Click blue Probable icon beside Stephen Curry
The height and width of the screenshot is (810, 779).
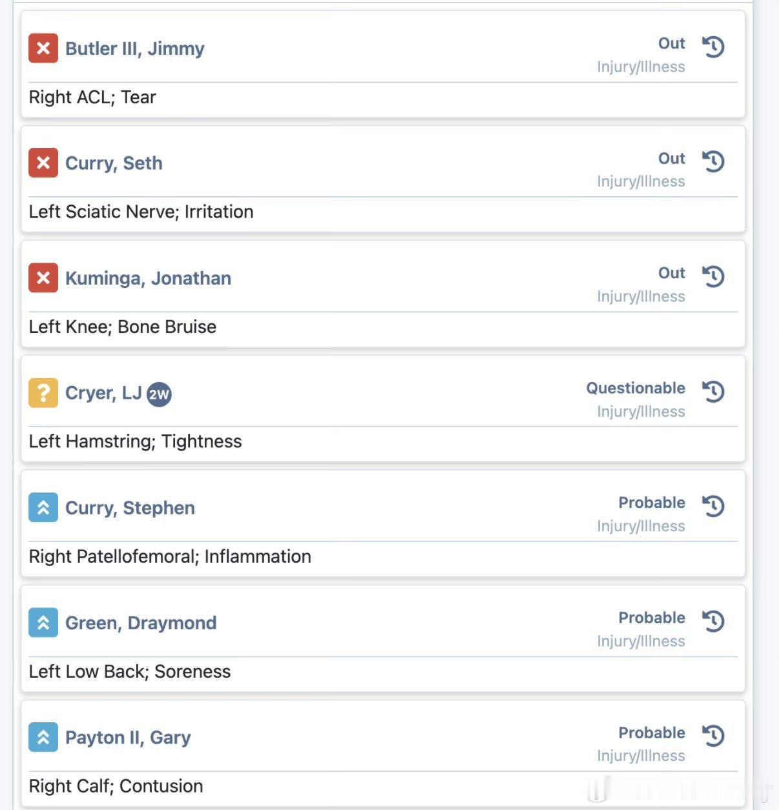pos(43,508)
